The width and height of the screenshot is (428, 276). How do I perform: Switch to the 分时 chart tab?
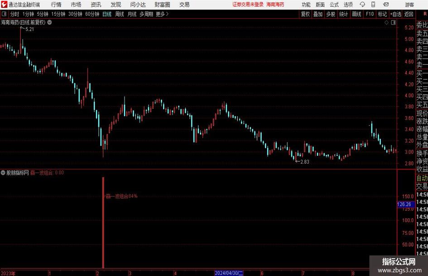tap(15, 14)
